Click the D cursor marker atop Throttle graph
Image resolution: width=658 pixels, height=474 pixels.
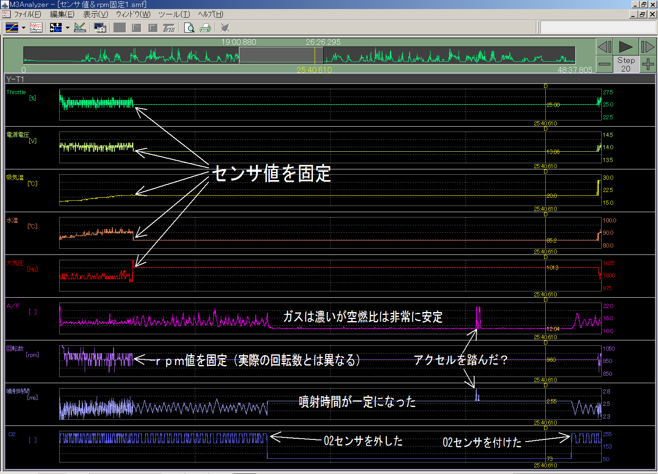coord(546,86)
